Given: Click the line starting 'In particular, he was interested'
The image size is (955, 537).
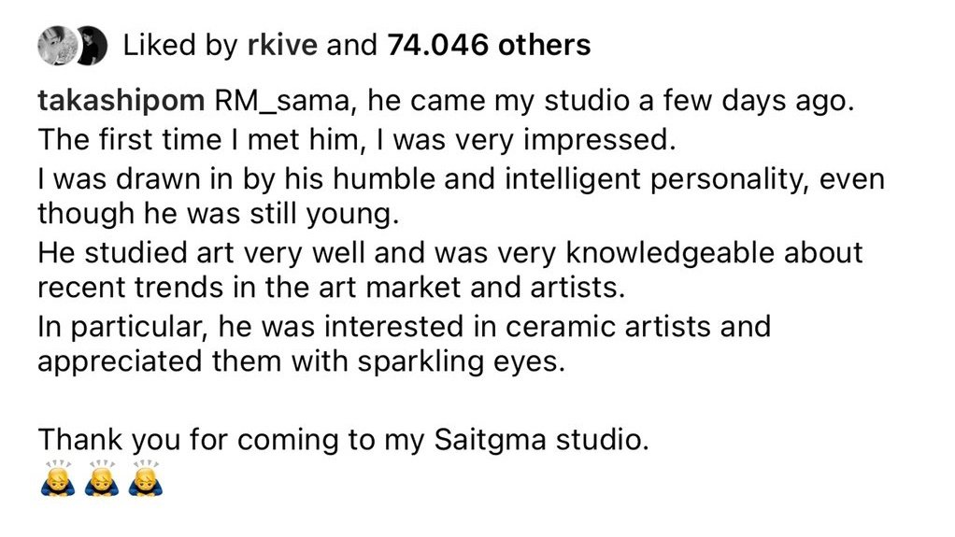Looking at the screenshot, I should click(x=404, y=326).
